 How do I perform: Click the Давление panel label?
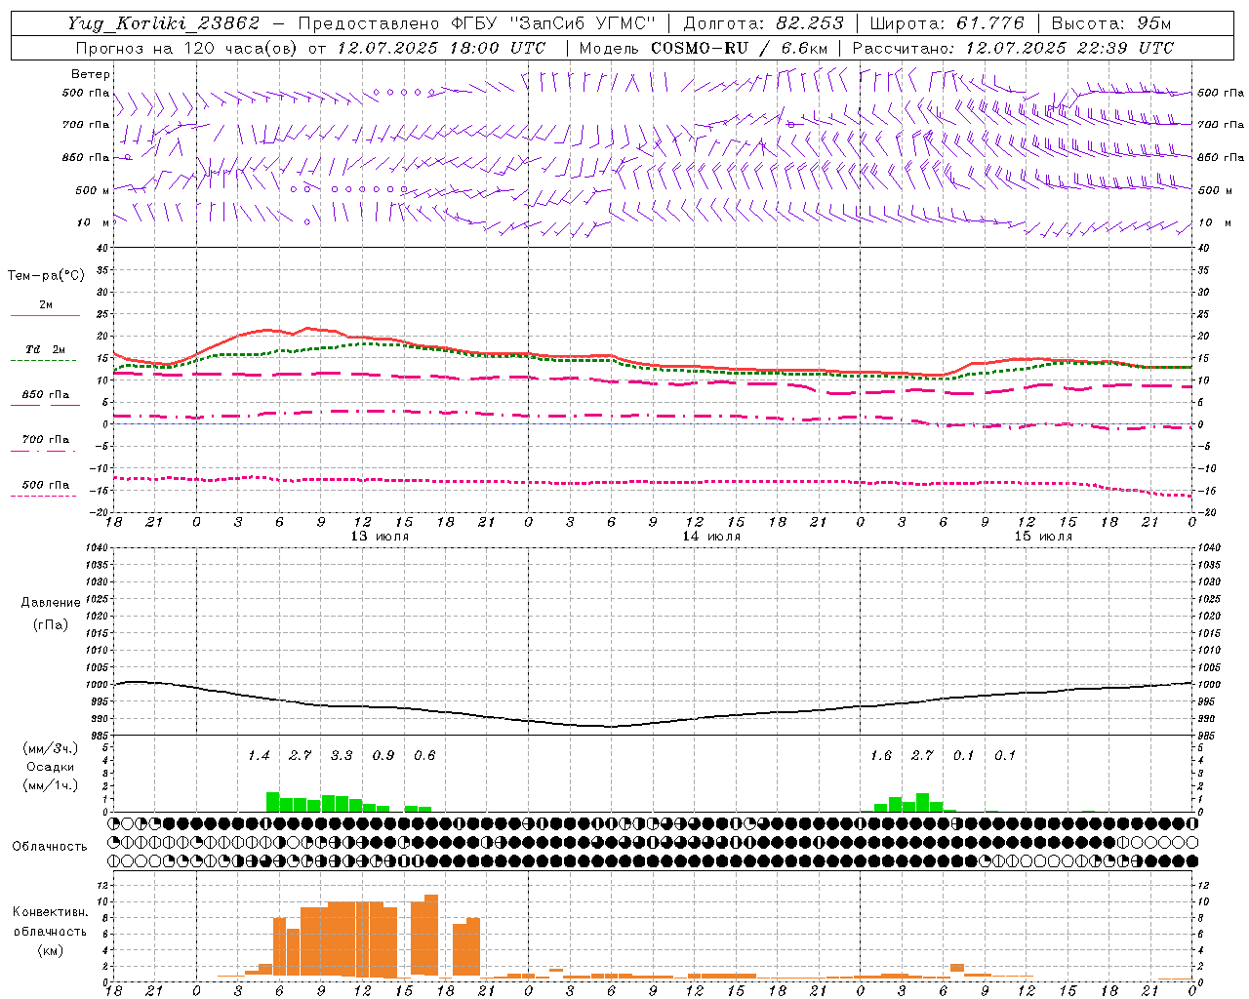[51, 603]
